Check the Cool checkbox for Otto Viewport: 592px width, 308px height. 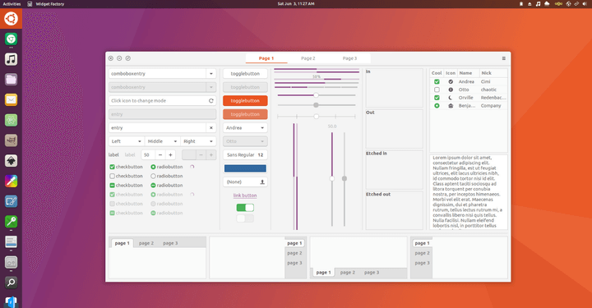(437, 90)
